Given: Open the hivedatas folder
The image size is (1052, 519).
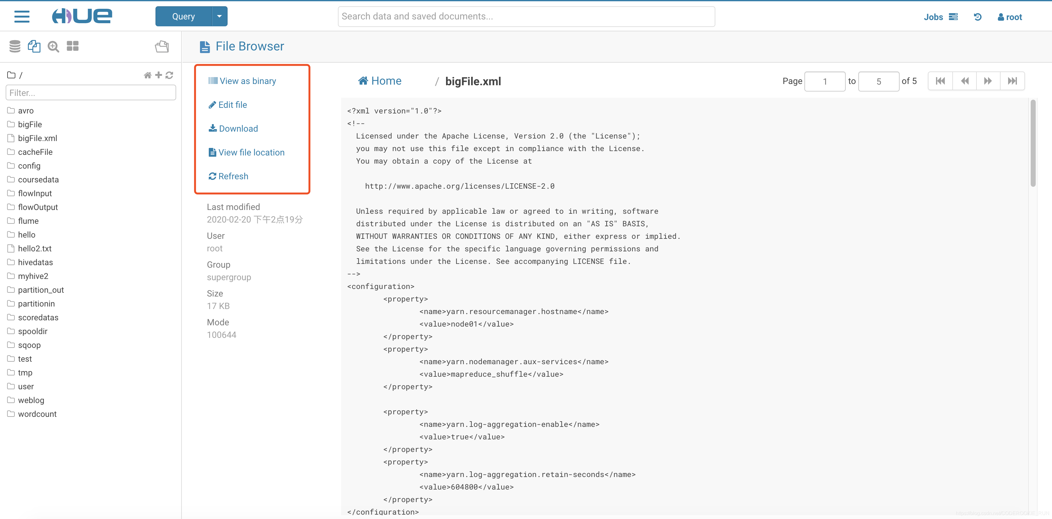Looking at the screenshot, I should tap(35, 262).
